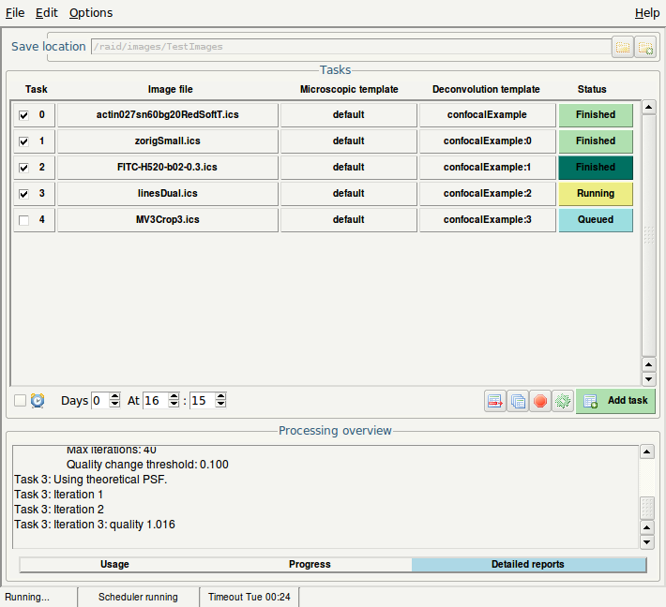The height and width of the screenshot is (607, 666).
Task: Click the Days value field
Action: click(x=100, y=400)
